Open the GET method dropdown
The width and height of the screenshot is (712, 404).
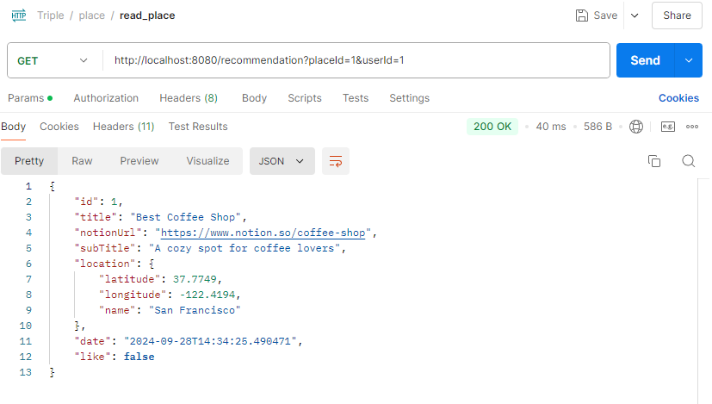(53, 60)
